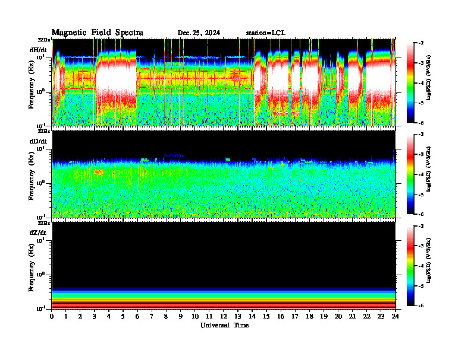Viewport: 471px width, 363px height.
Task: Click the "-2" tick on dH/dt color scale
Action: tap(422, 43)
